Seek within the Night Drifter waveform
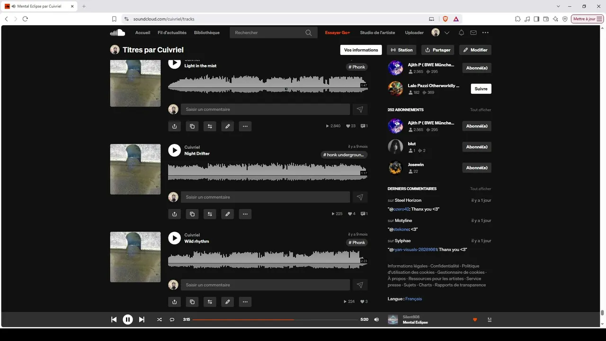 (x=267, y=171)
